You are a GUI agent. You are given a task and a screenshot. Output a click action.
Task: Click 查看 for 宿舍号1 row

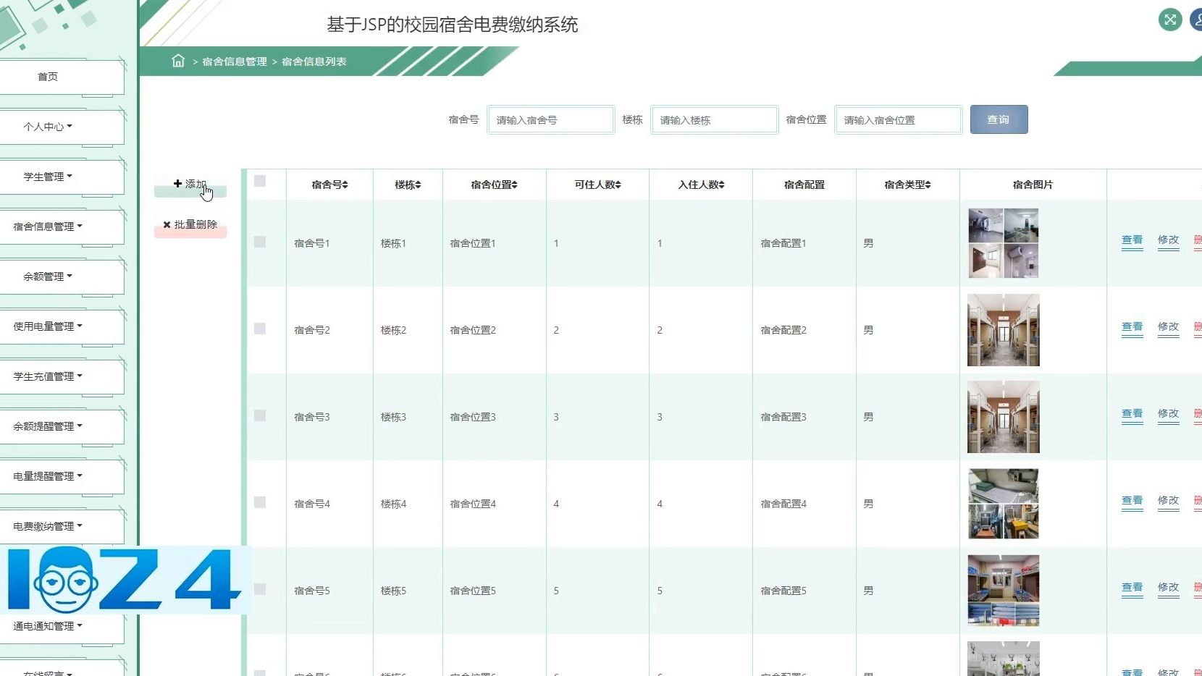tap(1132, 240)
